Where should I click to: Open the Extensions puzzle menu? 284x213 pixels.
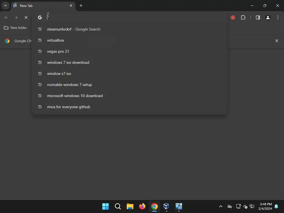(243, 17)
